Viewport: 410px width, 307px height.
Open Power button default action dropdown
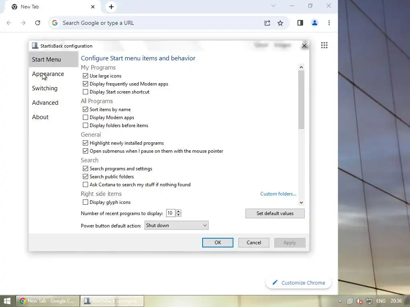pos(176,225)
